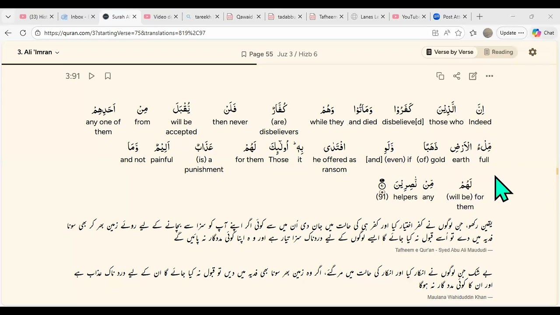Screen dimensions: 560x315
Task: Click the Tafheem e Qur'an translator label
Action: [444, 250]
